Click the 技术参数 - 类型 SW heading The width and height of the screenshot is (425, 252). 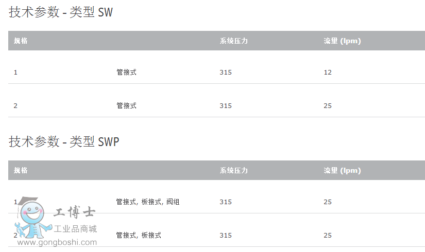[x=61, y=12]
